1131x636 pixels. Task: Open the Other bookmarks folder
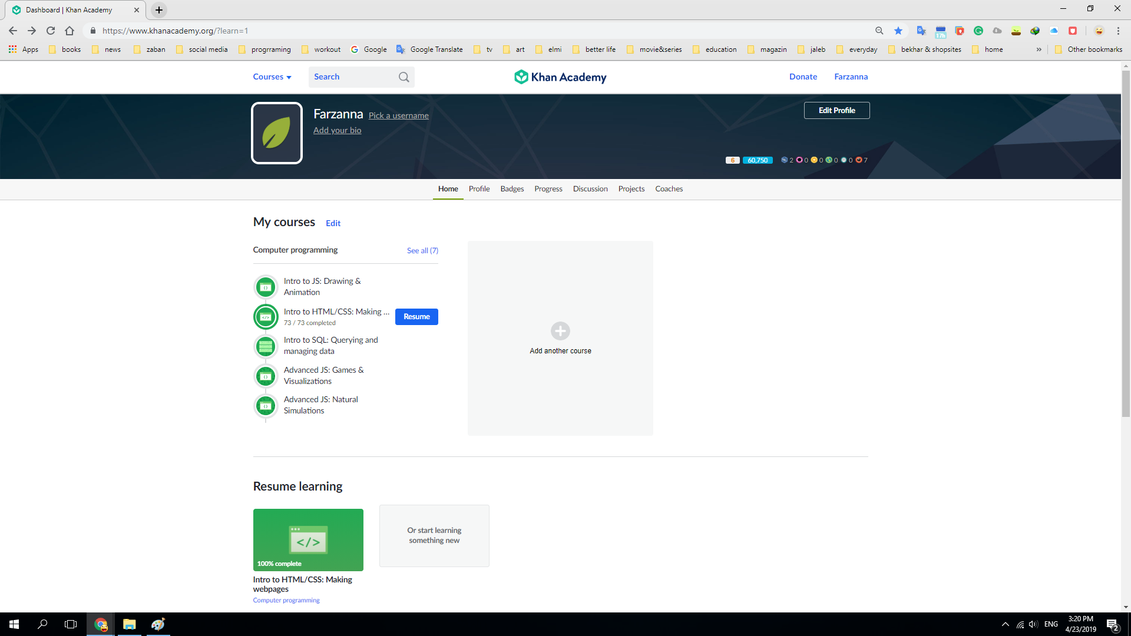pyautogui.click(x=1089, y=49)
